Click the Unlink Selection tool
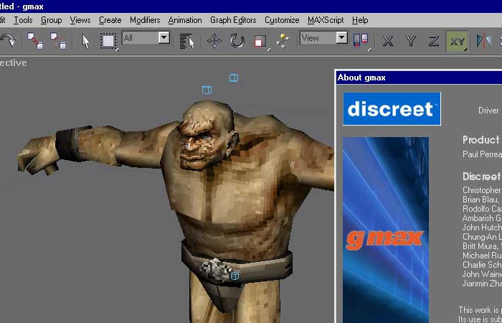Viewport: 502px width, 323px height. pos(58,41)
